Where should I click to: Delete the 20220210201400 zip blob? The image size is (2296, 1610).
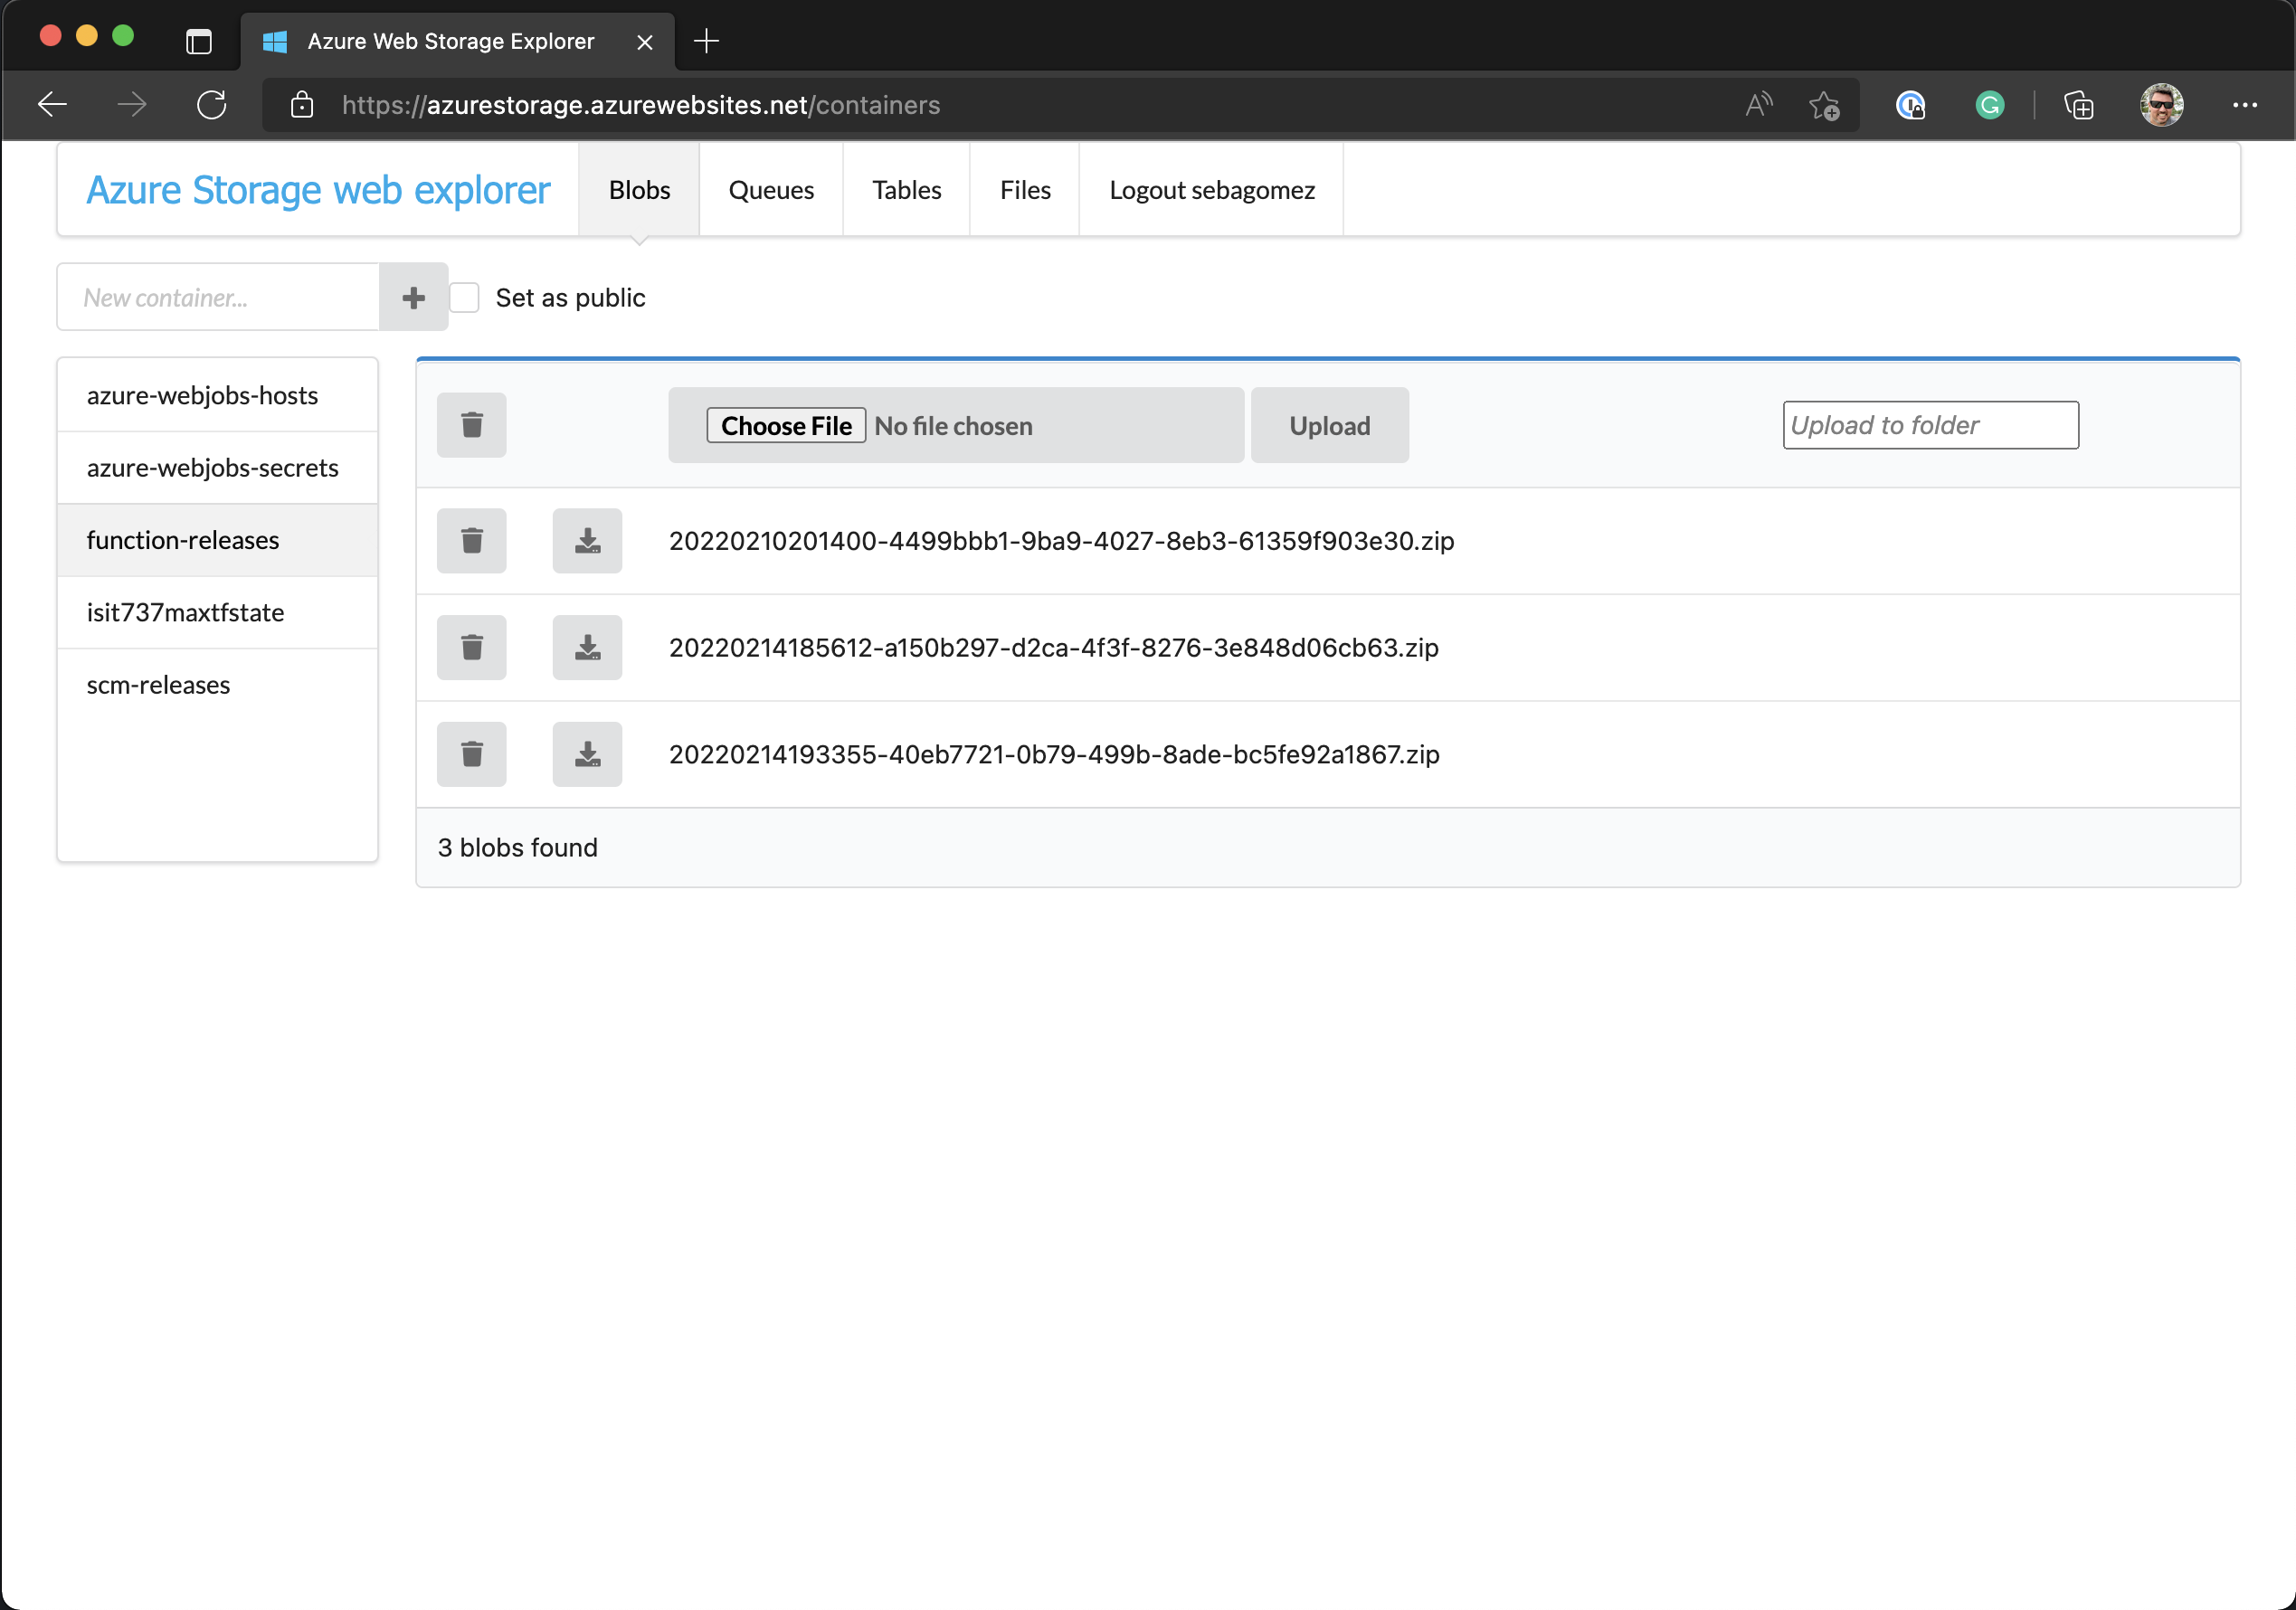(x=471, y=541)
